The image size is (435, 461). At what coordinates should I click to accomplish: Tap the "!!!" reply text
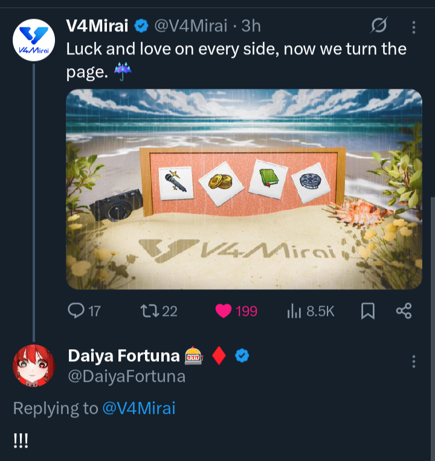pyautogui.click(x=21, y=440)
